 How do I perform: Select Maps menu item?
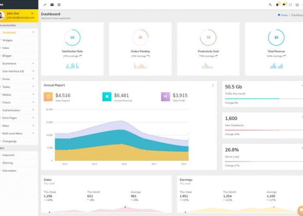tap(6, 126)
